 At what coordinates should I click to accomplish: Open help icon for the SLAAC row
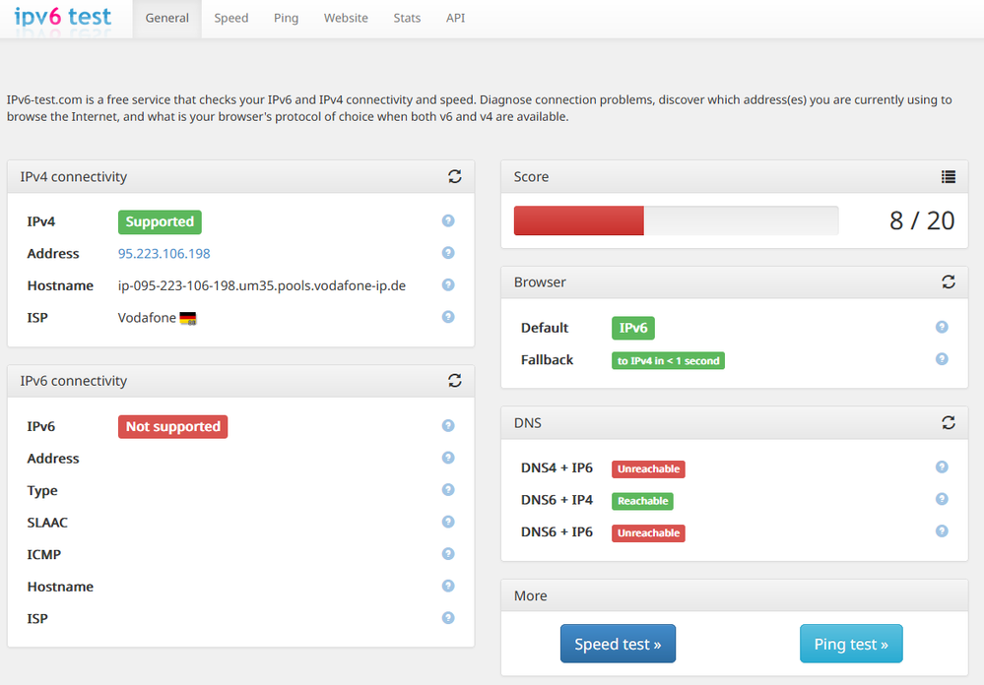pos(448,522)
